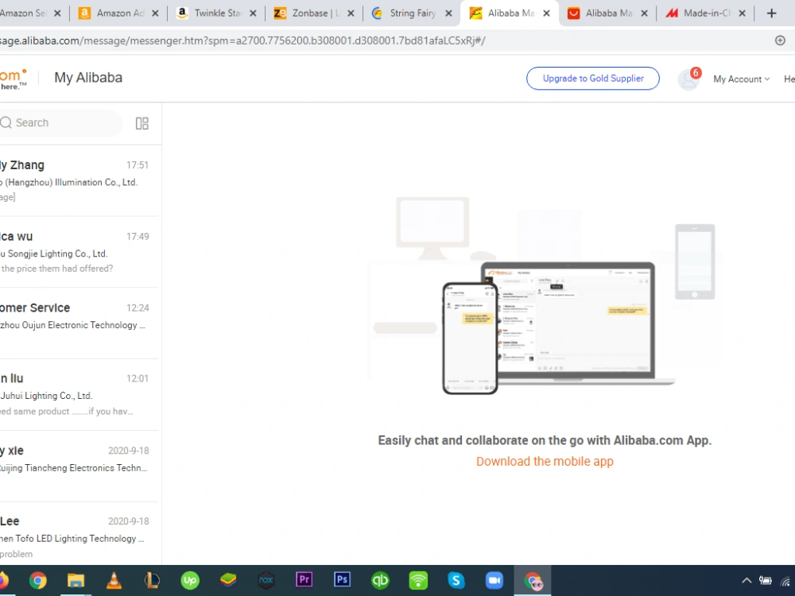
Task: Open Zoom from the taskbar
Action: (x=494, y=580)
